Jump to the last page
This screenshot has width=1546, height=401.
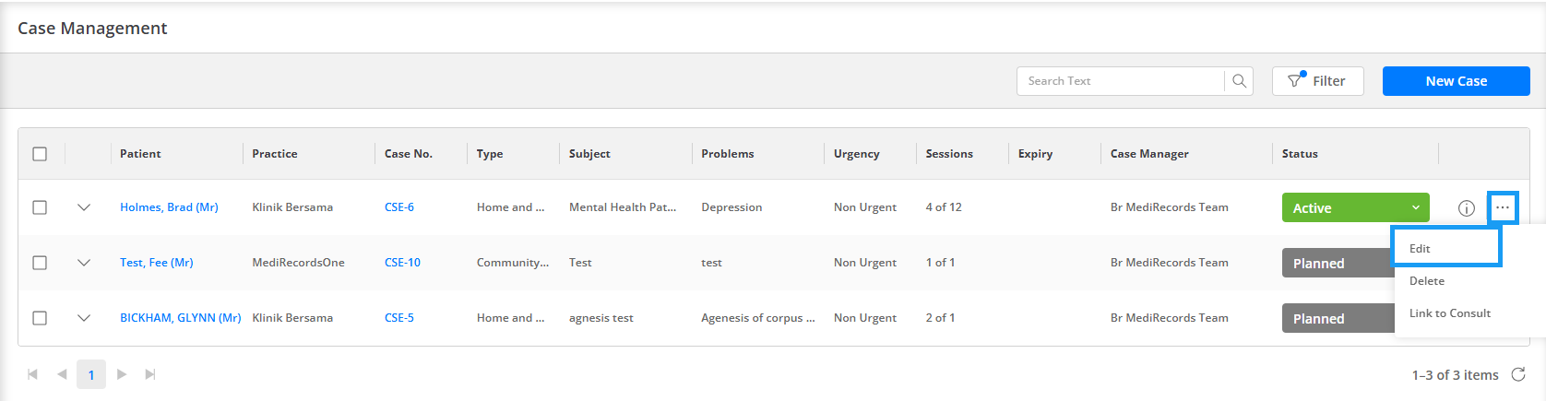coord(150,374)
